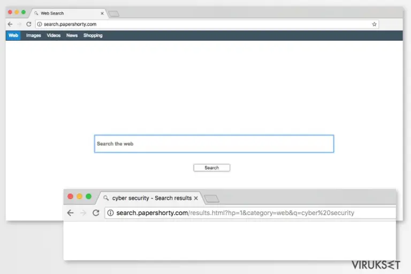
Task: Select the Web category
Action: click(x=13, y=35)
